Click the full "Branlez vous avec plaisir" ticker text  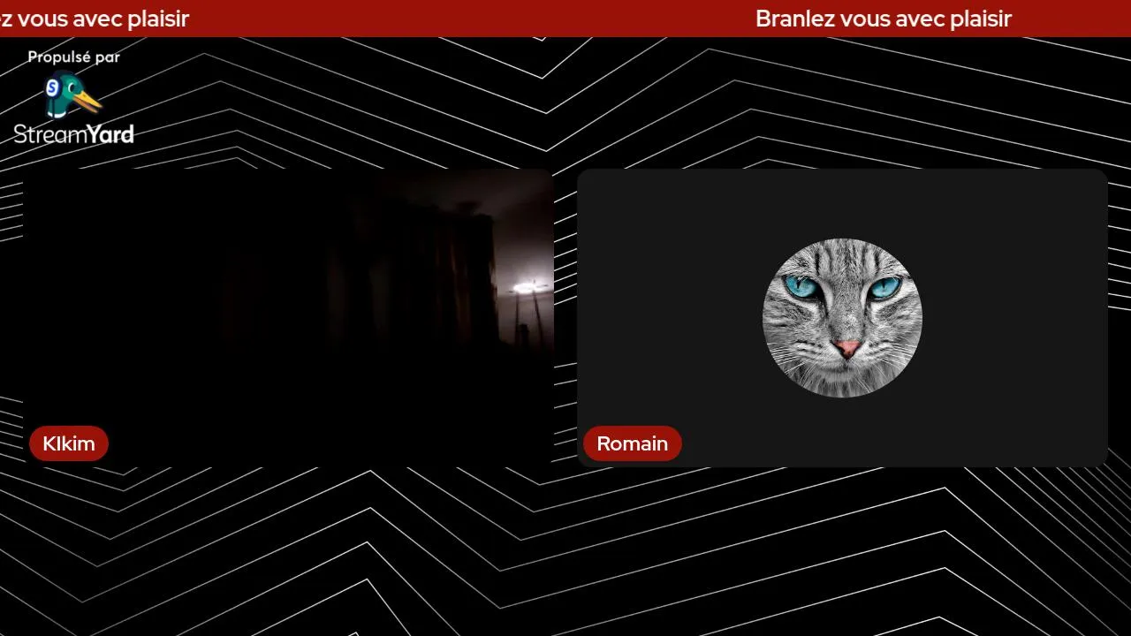click(x=884, y=19)
